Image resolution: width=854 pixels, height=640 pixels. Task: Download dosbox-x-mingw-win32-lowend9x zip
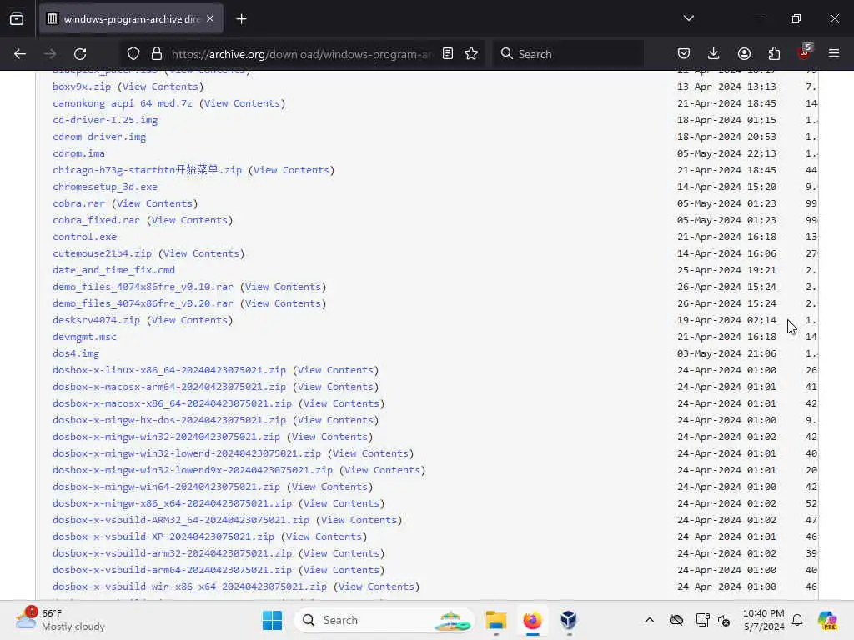pos(193,470)
